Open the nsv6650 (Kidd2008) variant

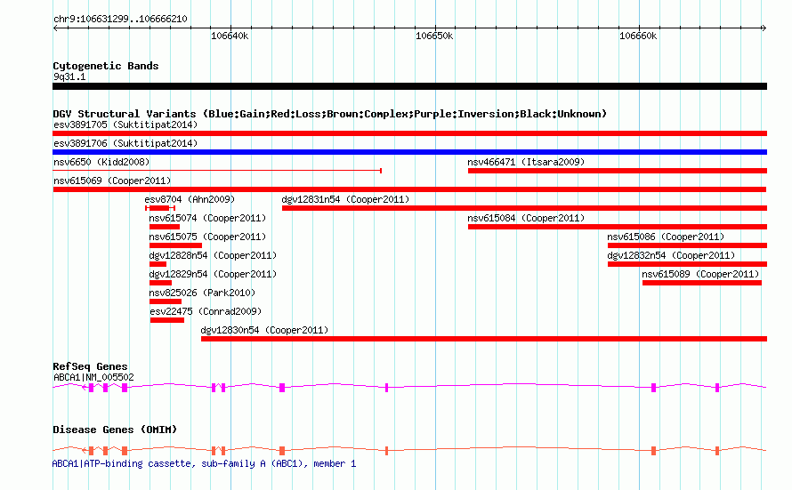(x=101, y=162)
